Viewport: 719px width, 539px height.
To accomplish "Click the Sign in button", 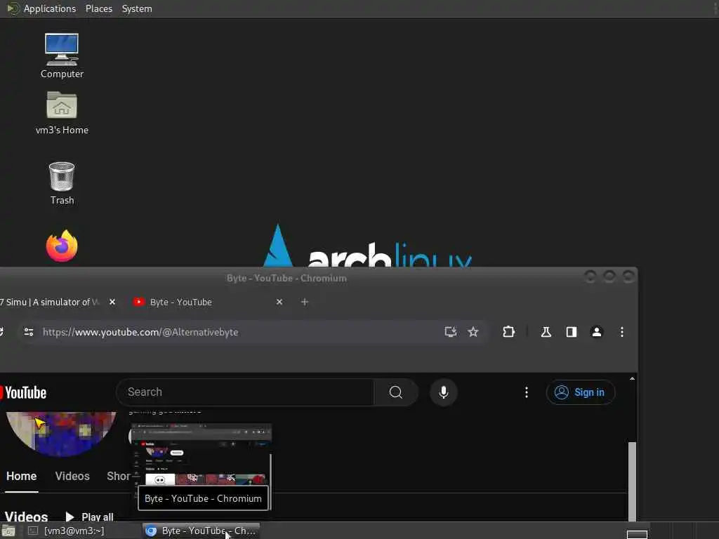I will coord(580,392).
